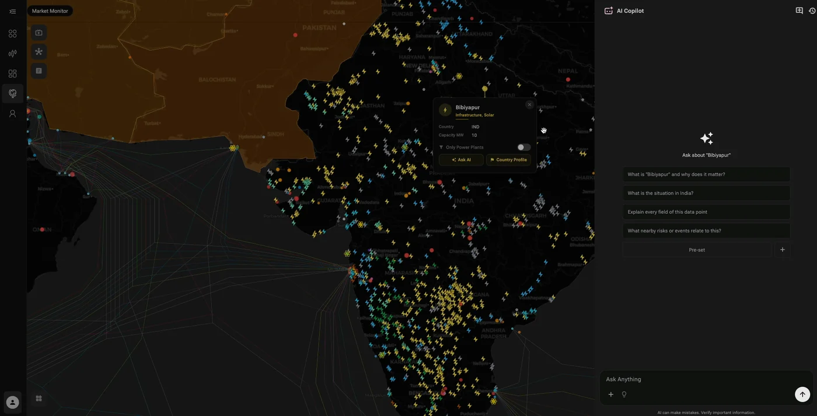
Task: Open the live TV video panel icon
Action: coord(39,33)
